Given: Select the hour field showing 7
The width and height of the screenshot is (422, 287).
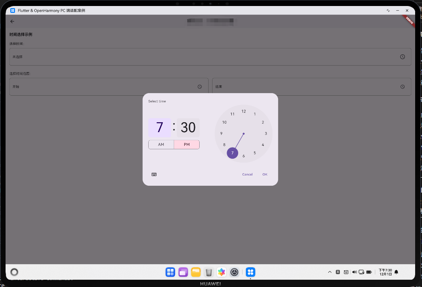Looking at the screenshot, I should 160,127.
